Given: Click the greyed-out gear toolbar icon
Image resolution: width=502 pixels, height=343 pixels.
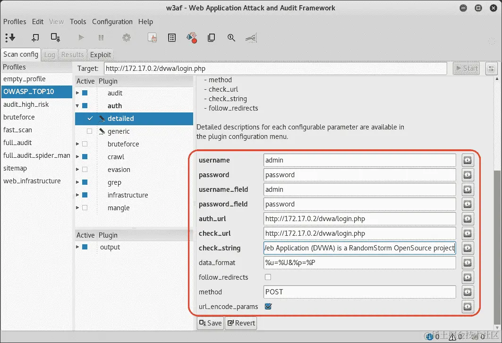Looking at the screenshot, I should pyautogui.click(x=127, y=38).
